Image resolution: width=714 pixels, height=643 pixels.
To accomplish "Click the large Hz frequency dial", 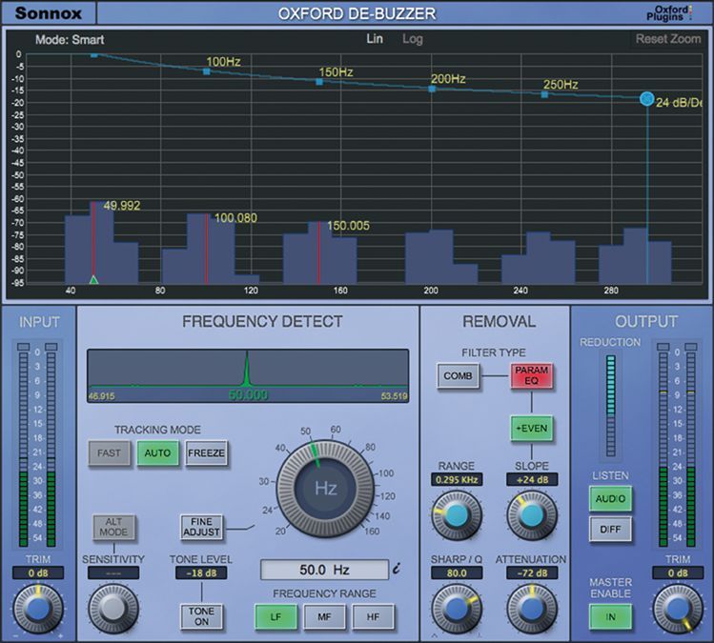I will pyautogui.click(x=326, y=489).
